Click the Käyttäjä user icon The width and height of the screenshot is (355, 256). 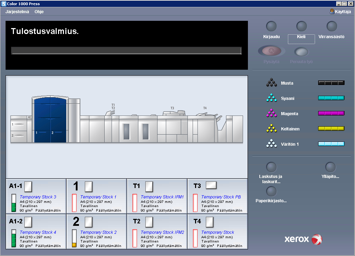click(x=332, y=11)
